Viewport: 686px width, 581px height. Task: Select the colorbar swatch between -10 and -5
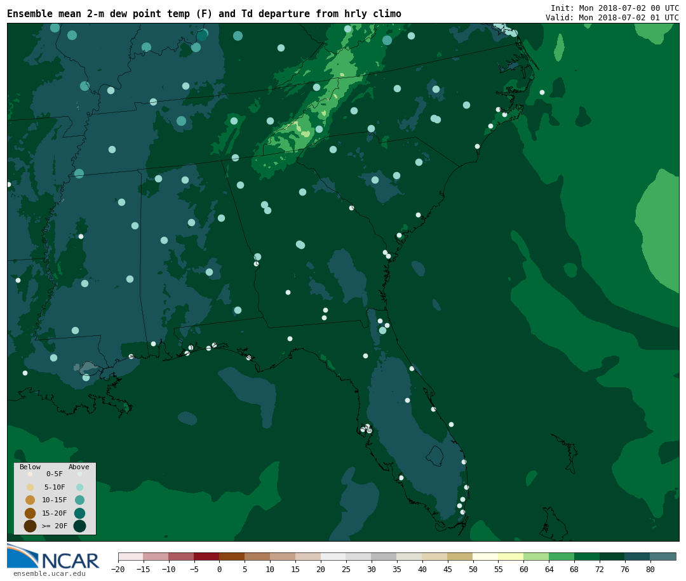pyautogui.click(x=181, y=556)
